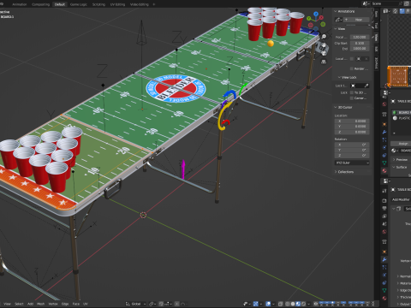The width and height of the screenshot is (411, 308).
Task: Enable Lock Camera to View checkbox
Action: coord(352,98)
